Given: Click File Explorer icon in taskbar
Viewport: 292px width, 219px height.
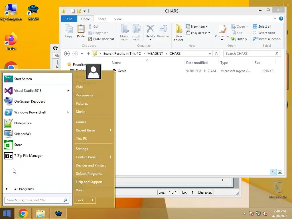Looking at the screenshot, I should (x=40, y=213).
